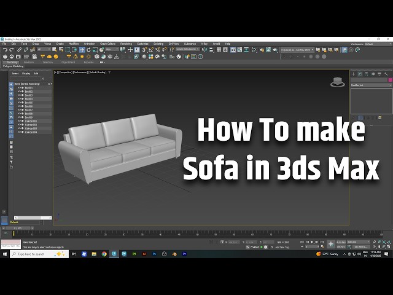This screenshot has width=393, height=295.
Task: Toggle the Window/Crossing selection icon
Action: point(74,50)
